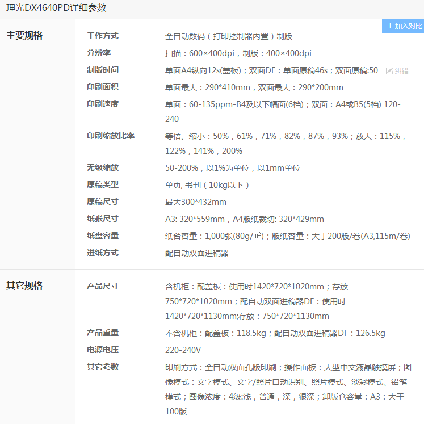Click the 220-240V voltage value

pos(183,350)
